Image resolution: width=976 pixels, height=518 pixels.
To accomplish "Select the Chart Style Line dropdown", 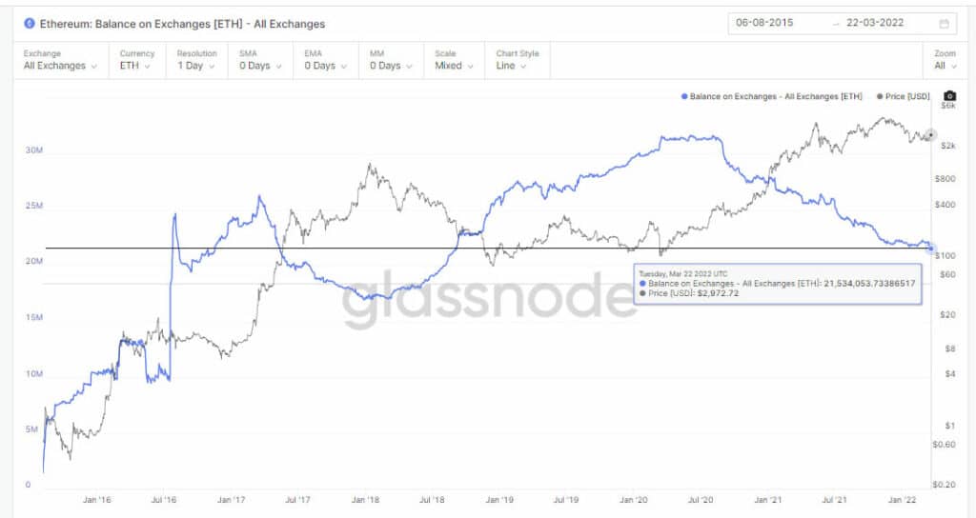I will pos(518,66).
